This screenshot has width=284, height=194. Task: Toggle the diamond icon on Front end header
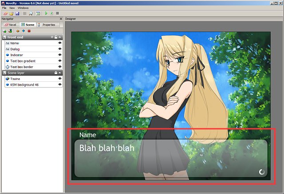pos(52,37)
